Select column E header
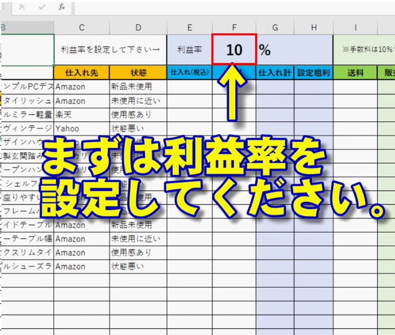Image resolution: width=395 pixels, height=335 pixels. coord(189,28)
